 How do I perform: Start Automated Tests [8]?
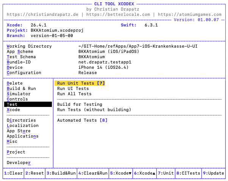[82, 120]
